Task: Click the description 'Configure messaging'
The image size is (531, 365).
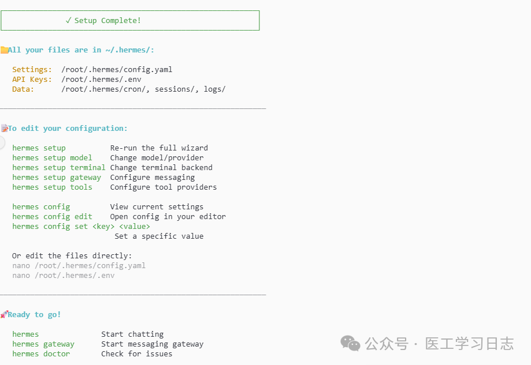Action: click(153, 178)
